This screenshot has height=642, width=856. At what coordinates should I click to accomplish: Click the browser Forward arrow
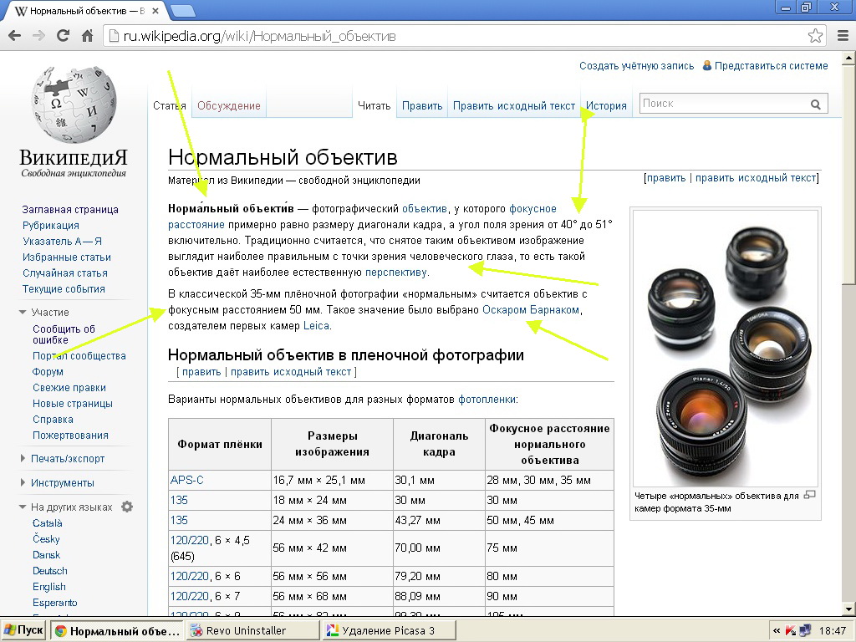(x=38, y=36)
